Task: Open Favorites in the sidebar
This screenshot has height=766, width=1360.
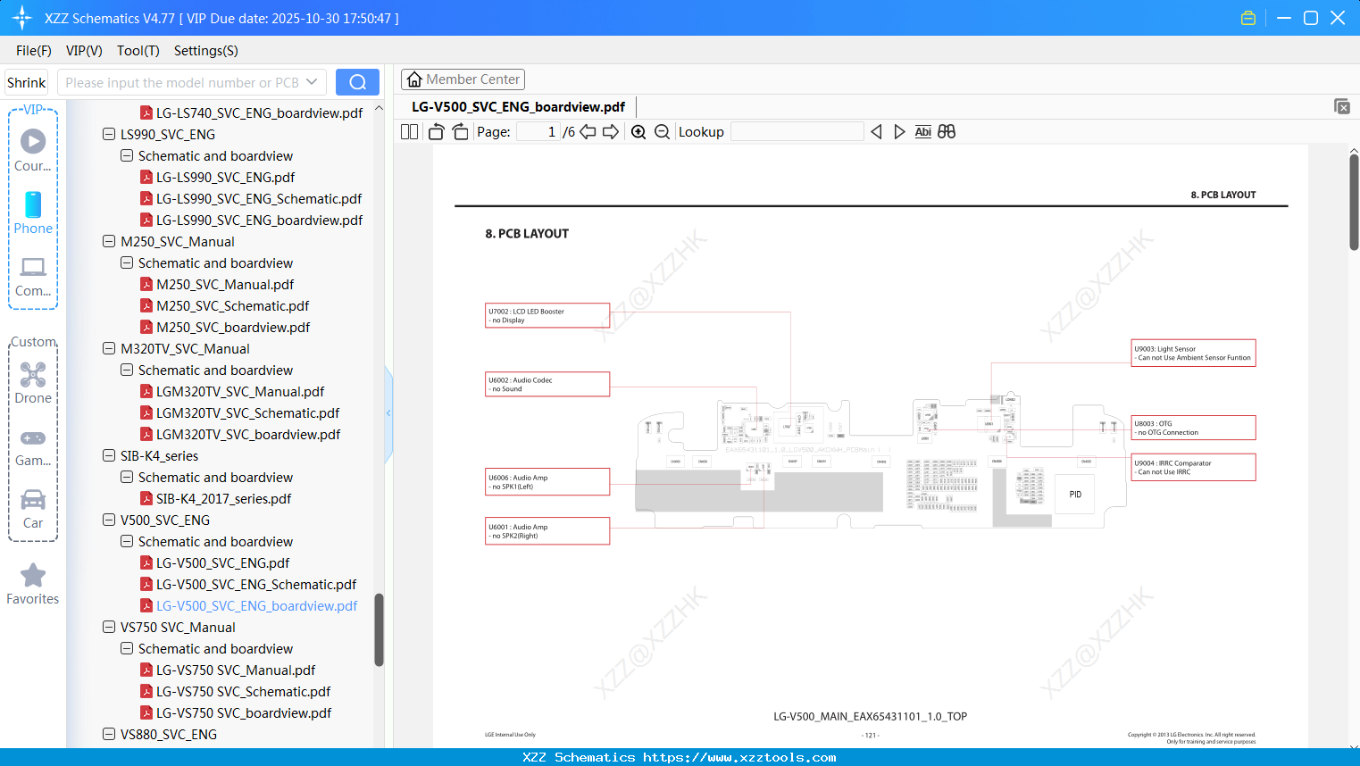Action: (x=33, y=585)
